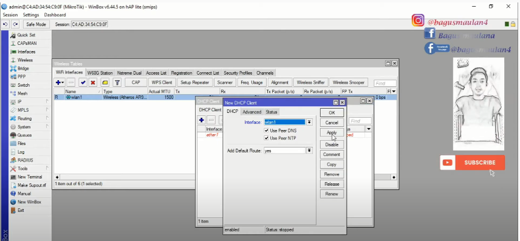Open the PPP sidebar item

[21, 76]
